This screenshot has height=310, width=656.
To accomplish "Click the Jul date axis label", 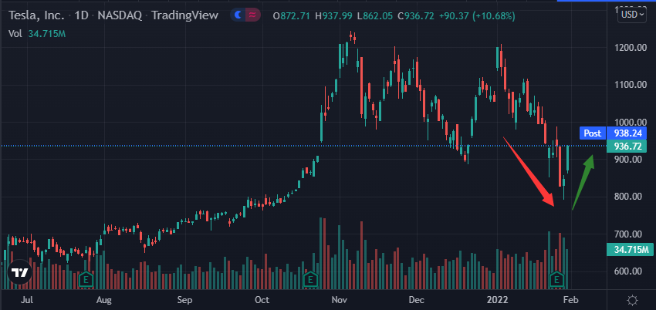I will [27, 299].
